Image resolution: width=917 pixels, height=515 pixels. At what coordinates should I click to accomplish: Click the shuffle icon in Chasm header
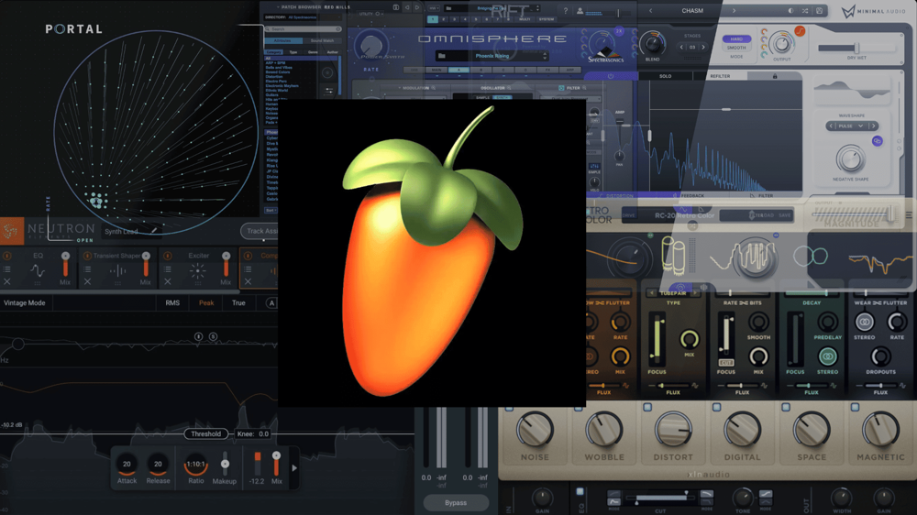pyautogui.click(x=806, y=11)
